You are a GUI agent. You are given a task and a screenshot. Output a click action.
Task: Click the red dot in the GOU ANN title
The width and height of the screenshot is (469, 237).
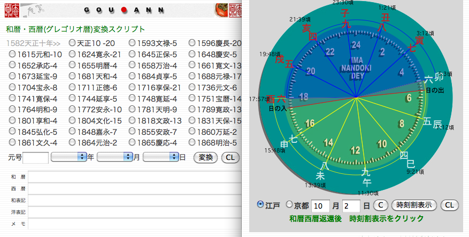(123, 11)
